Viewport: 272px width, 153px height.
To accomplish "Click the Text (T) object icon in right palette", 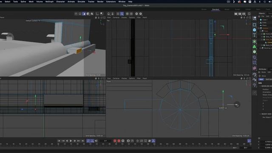I will pos(254,35).
